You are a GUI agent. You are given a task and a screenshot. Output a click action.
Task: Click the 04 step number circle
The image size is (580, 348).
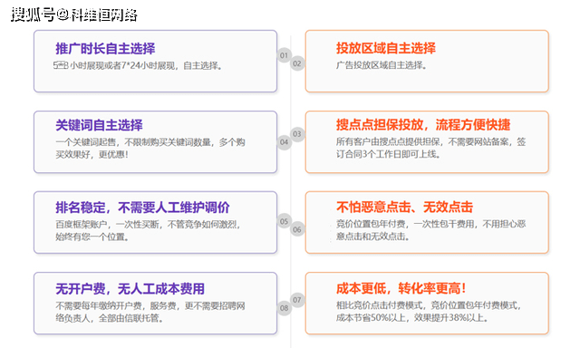point(284,142)
